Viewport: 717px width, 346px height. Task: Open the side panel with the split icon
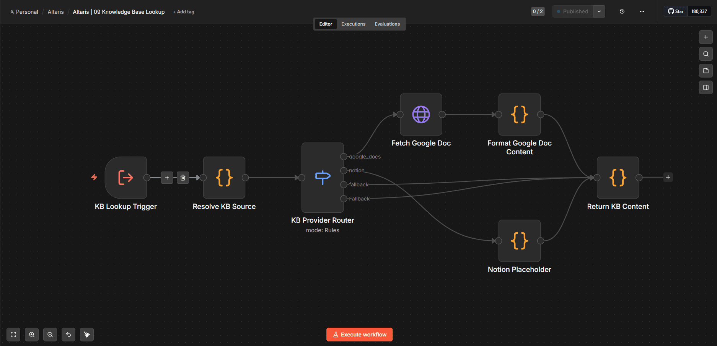click(706, 87)
